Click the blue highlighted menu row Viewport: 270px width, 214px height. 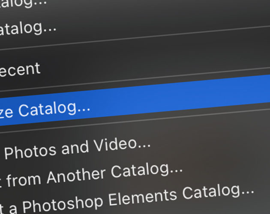pos(135,100)
